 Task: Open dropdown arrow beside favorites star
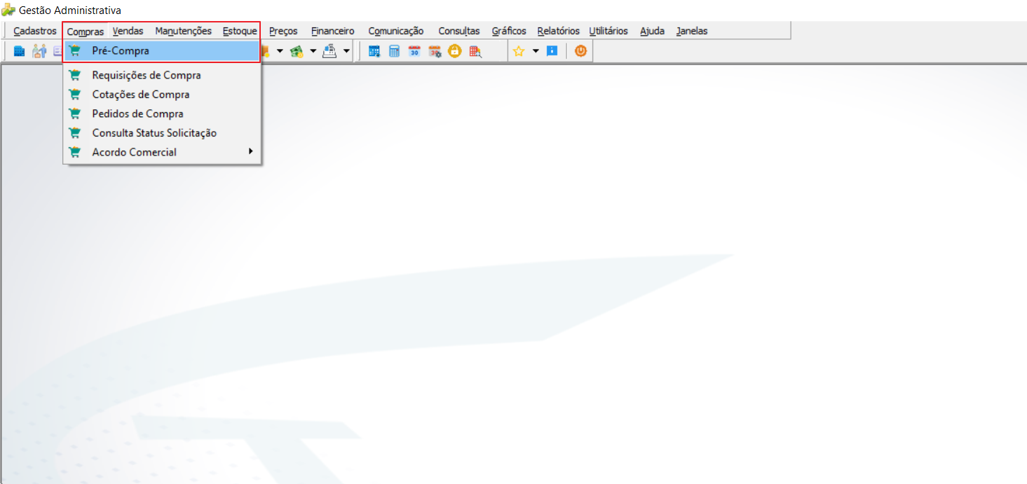click(536, 51)
